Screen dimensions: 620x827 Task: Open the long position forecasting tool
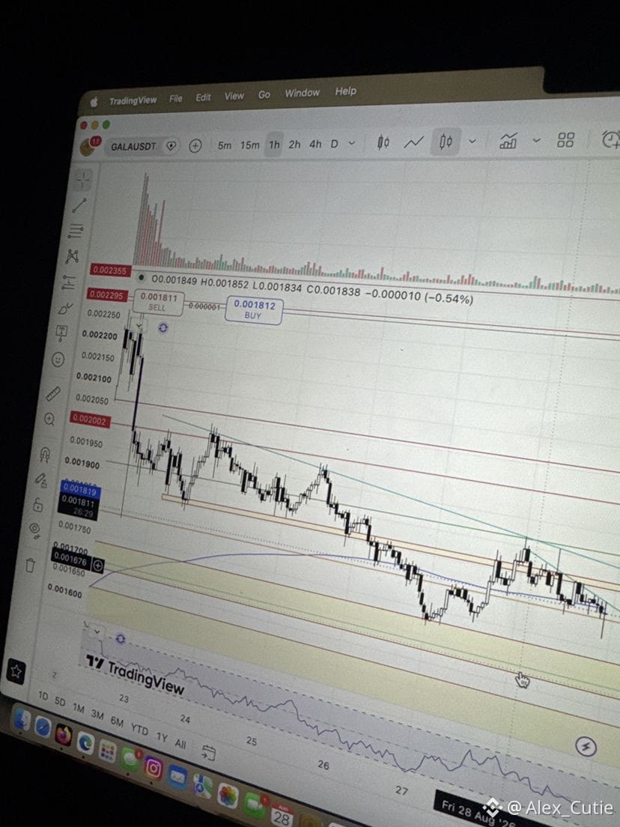[69, 282]
